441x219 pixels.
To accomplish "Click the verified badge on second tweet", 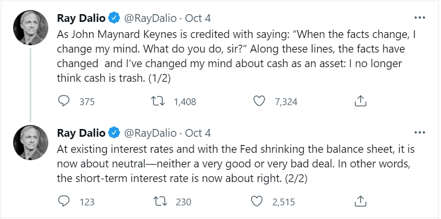I will (x=114, y=133).
